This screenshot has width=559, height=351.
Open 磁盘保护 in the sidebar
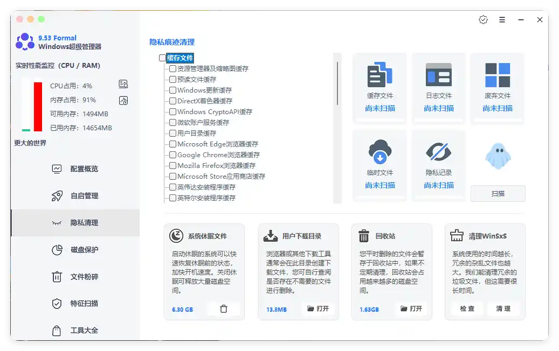click(x=75, y=250)
